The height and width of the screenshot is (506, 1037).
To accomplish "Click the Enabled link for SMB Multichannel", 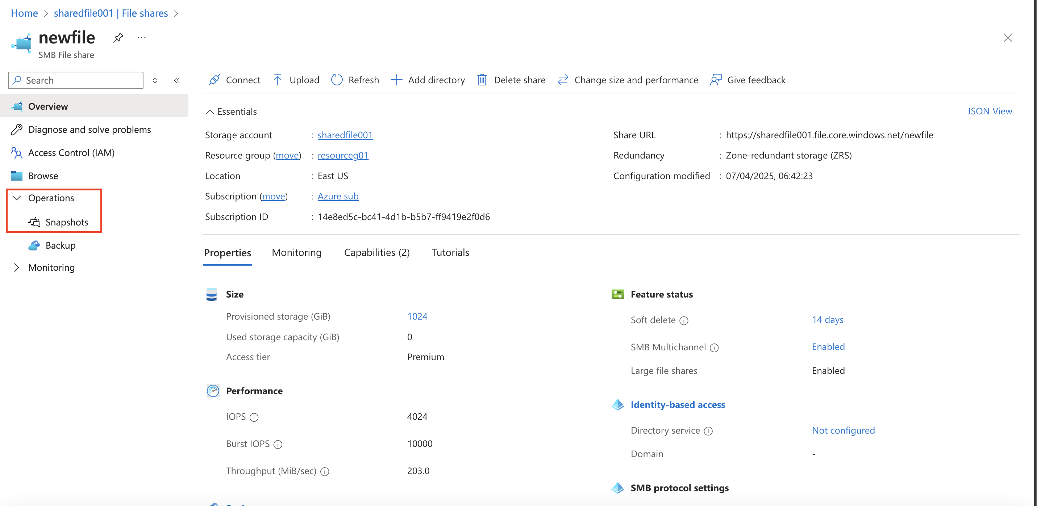I will 828,347.
